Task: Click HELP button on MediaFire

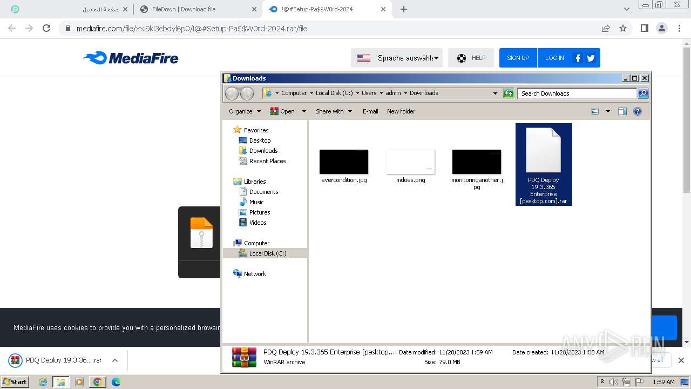Action: pos(471,58)
